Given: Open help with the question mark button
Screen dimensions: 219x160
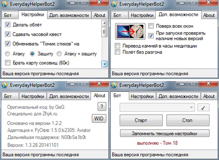Looking at the screenshot, I should tap(102, 106).
